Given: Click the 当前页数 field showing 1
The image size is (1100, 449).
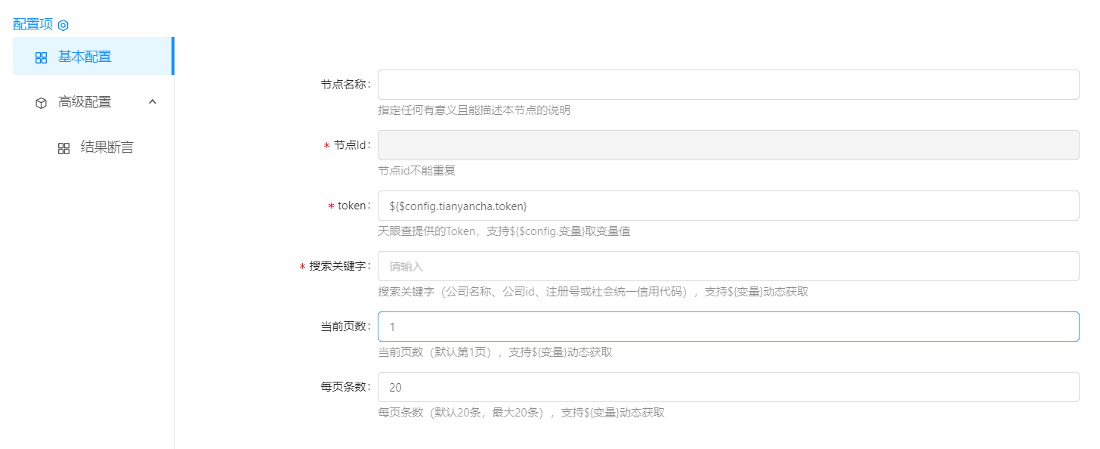Looking at the screenshot, I should pos(728,327).
